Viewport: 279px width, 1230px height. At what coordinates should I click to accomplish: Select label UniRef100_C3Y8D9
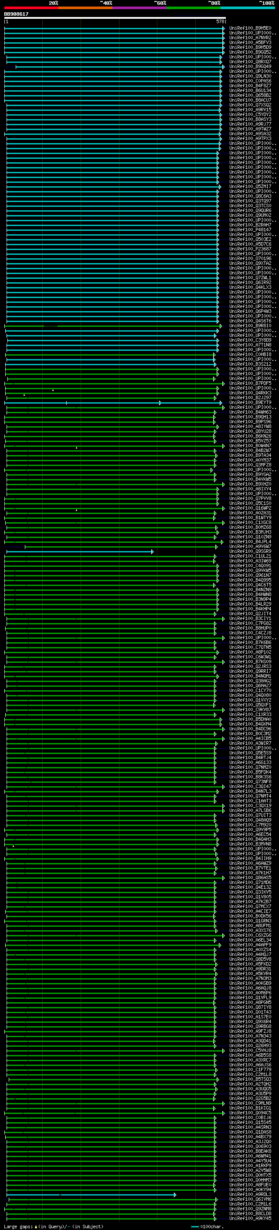coord(250,340)
